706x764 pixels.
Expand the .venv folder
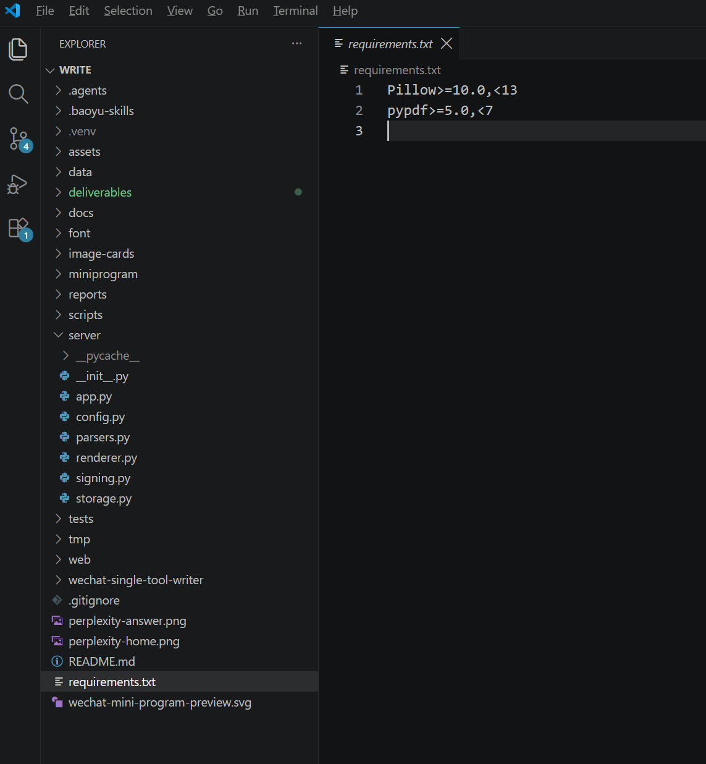pos(179,131)
